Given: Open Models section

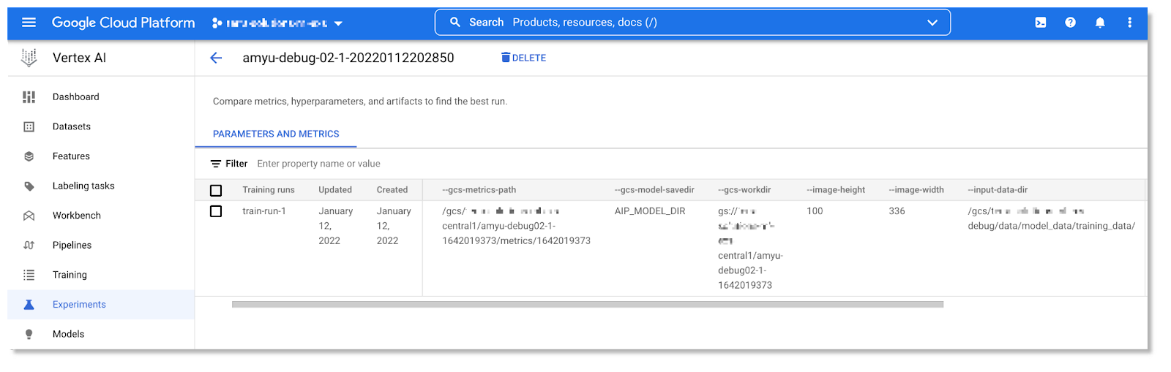Looking at the screenshot, I should click(x=68, y=334).
